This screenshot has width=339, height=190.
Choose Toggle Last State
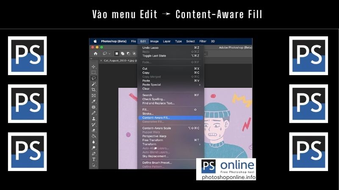coord(171,56)
